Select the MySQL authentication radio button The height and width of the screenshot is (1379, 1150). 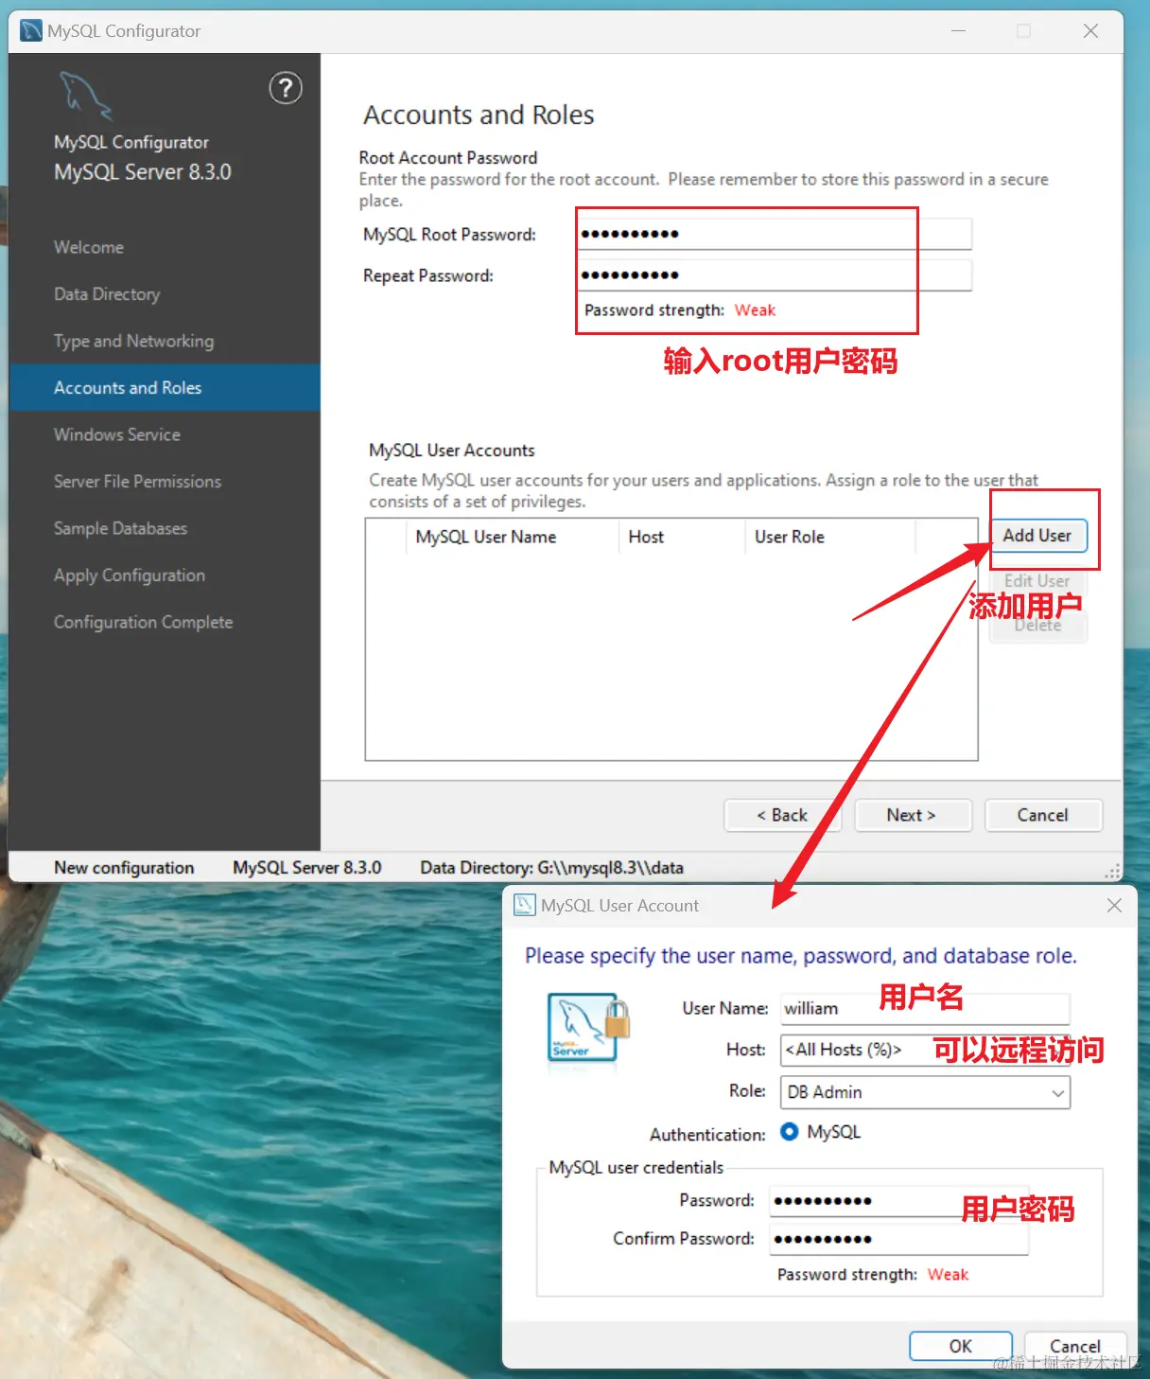[x=790, y=1132]
